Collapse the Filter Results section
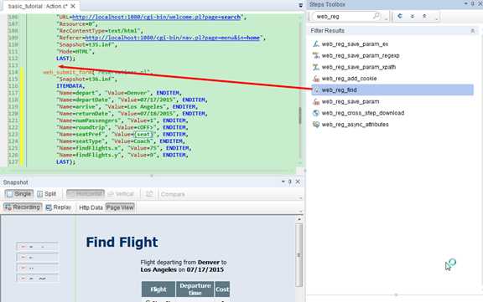 pyautogui.click(x=473, y=31)
